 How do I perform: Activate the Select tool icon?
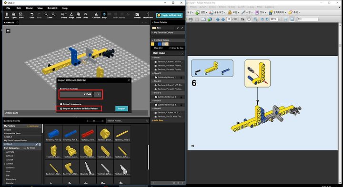63,14
